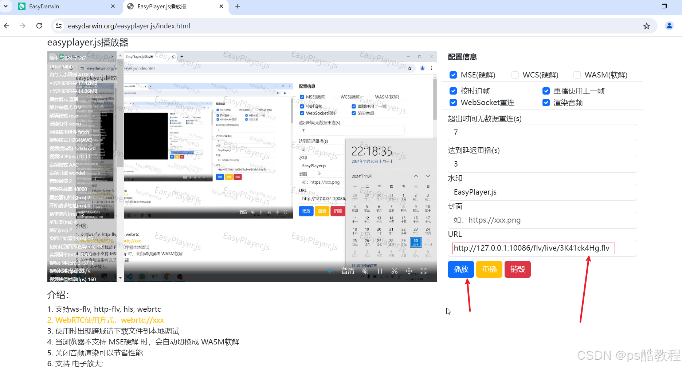Open the 普清 quality selector in player
This screenshot has height=367, width=682.
[x=348, y=271]
